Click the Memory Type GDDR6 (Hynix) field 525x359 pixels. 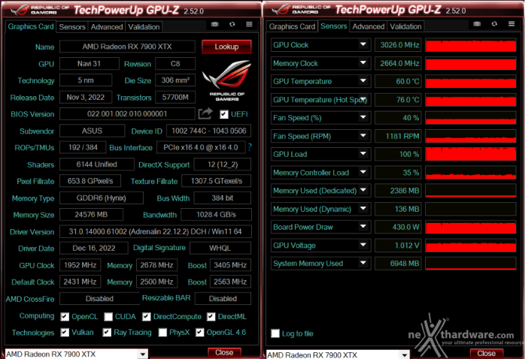pos(102,198)
